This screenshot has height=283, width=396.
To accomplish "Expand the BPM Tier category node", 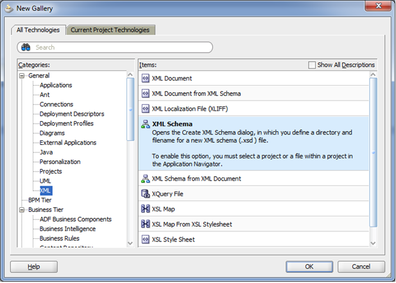I will pyautogui.click(x=22, y=200).
